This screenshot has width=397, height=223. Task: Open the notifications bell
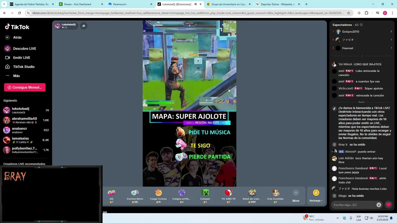pos(392,218)
